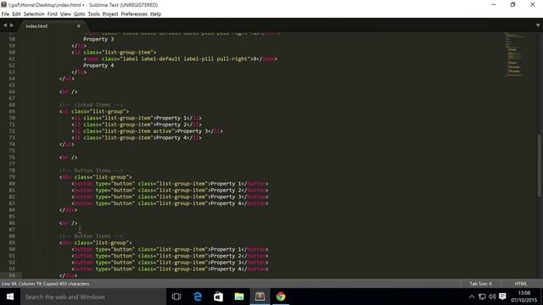543x305 pixels.
Task: Open the Goto menu
Action: tap(79, 14)
